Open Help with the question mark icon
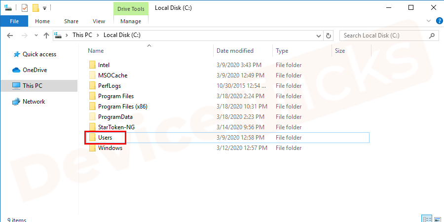The height and width of the screenshot is (222, 444). [439, 21]
